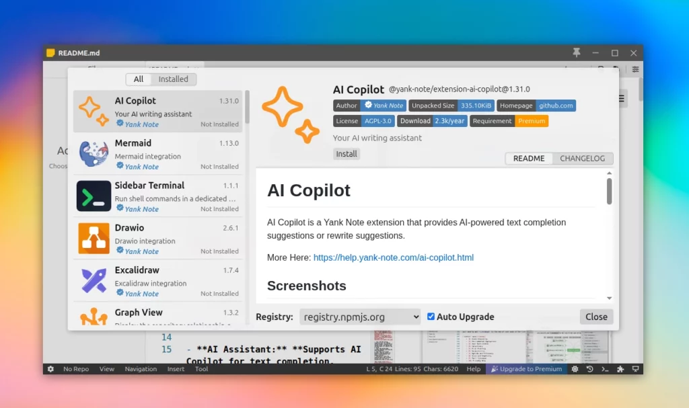Toggle the Auto Upgrade checkbox
This screenshot has width=689, height=408.
pos(431,316)
